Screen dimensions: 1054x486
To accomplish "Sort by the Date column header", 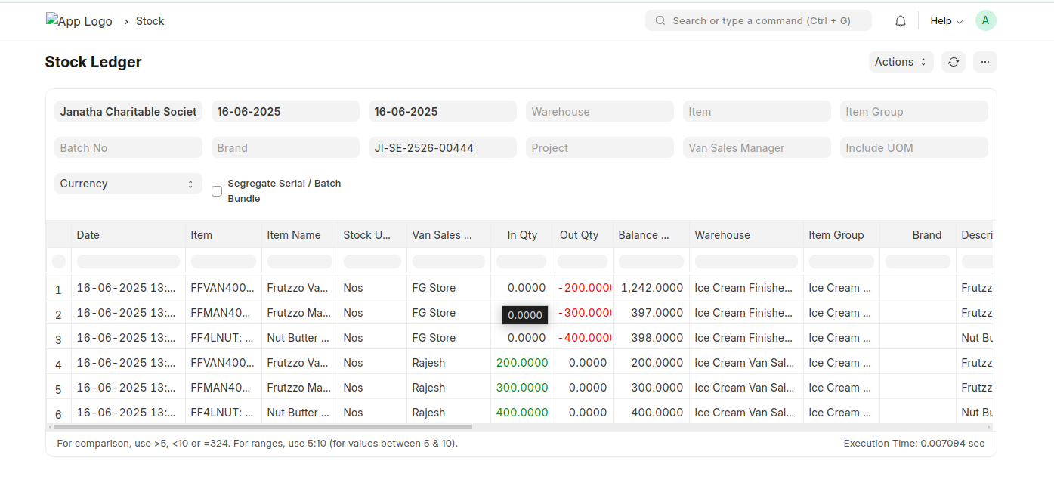I will [88, 235].
